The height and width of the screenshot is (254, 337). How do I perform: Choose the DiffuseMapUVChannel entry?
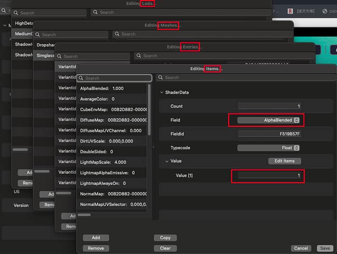point(111,130)
